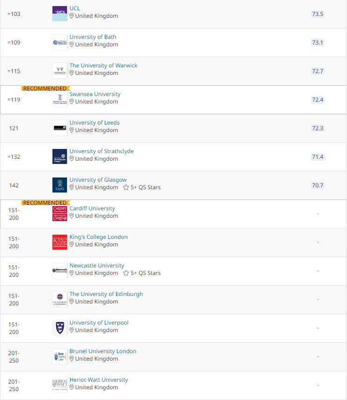This screenshot has width=347, height=400.
Task: Click the UCL logo icon
Action: coord(59,14)
